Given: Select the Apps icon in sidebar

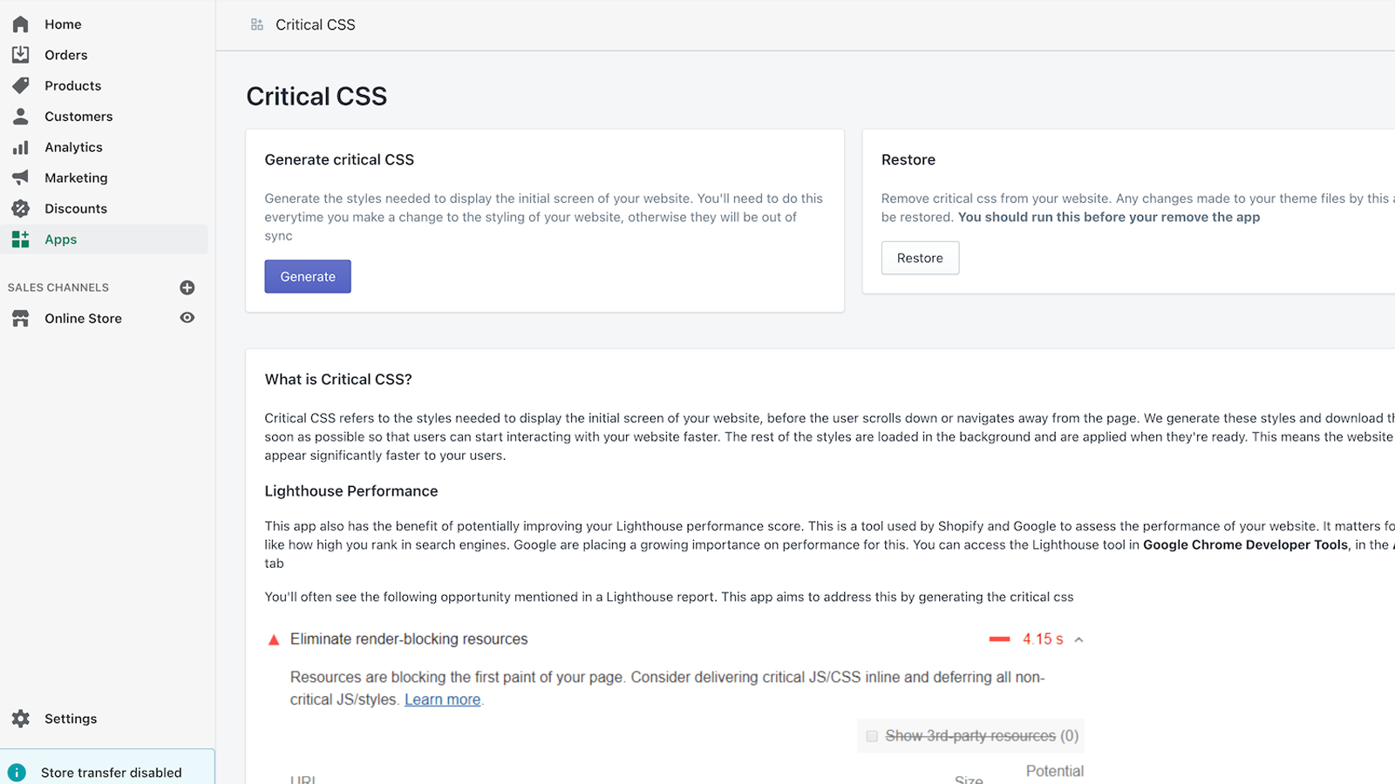Looking at the screenshot, I should click(x=20, y=239).
